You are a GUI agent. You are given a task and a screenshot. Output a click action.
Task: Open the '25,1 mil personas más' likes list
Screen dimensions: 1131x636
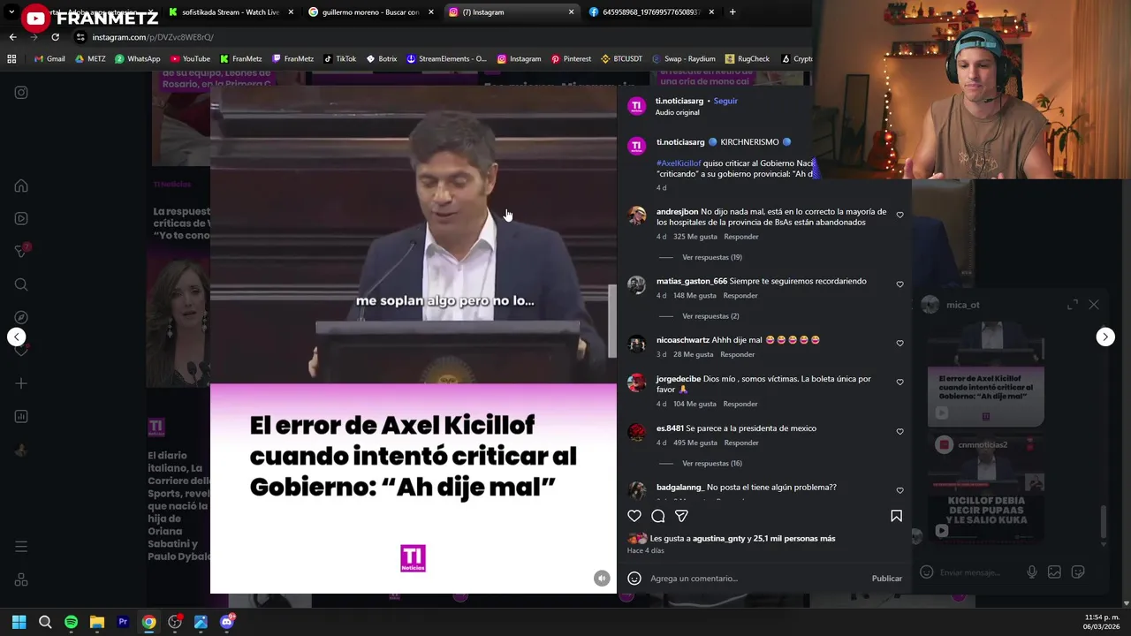click(x=794, y=538)
